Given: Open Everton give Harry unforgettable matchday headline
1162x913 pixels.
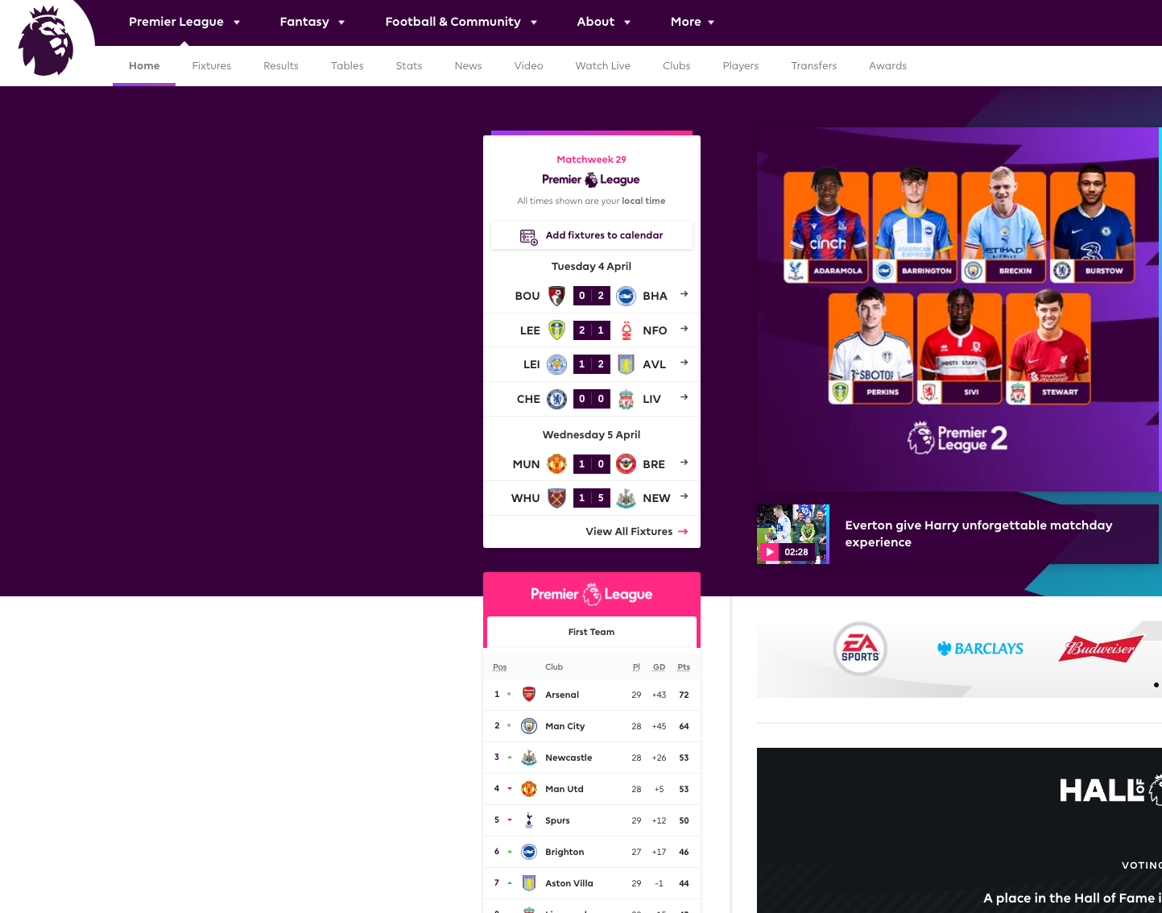Looking at the screenshot, I should (978, 533).
